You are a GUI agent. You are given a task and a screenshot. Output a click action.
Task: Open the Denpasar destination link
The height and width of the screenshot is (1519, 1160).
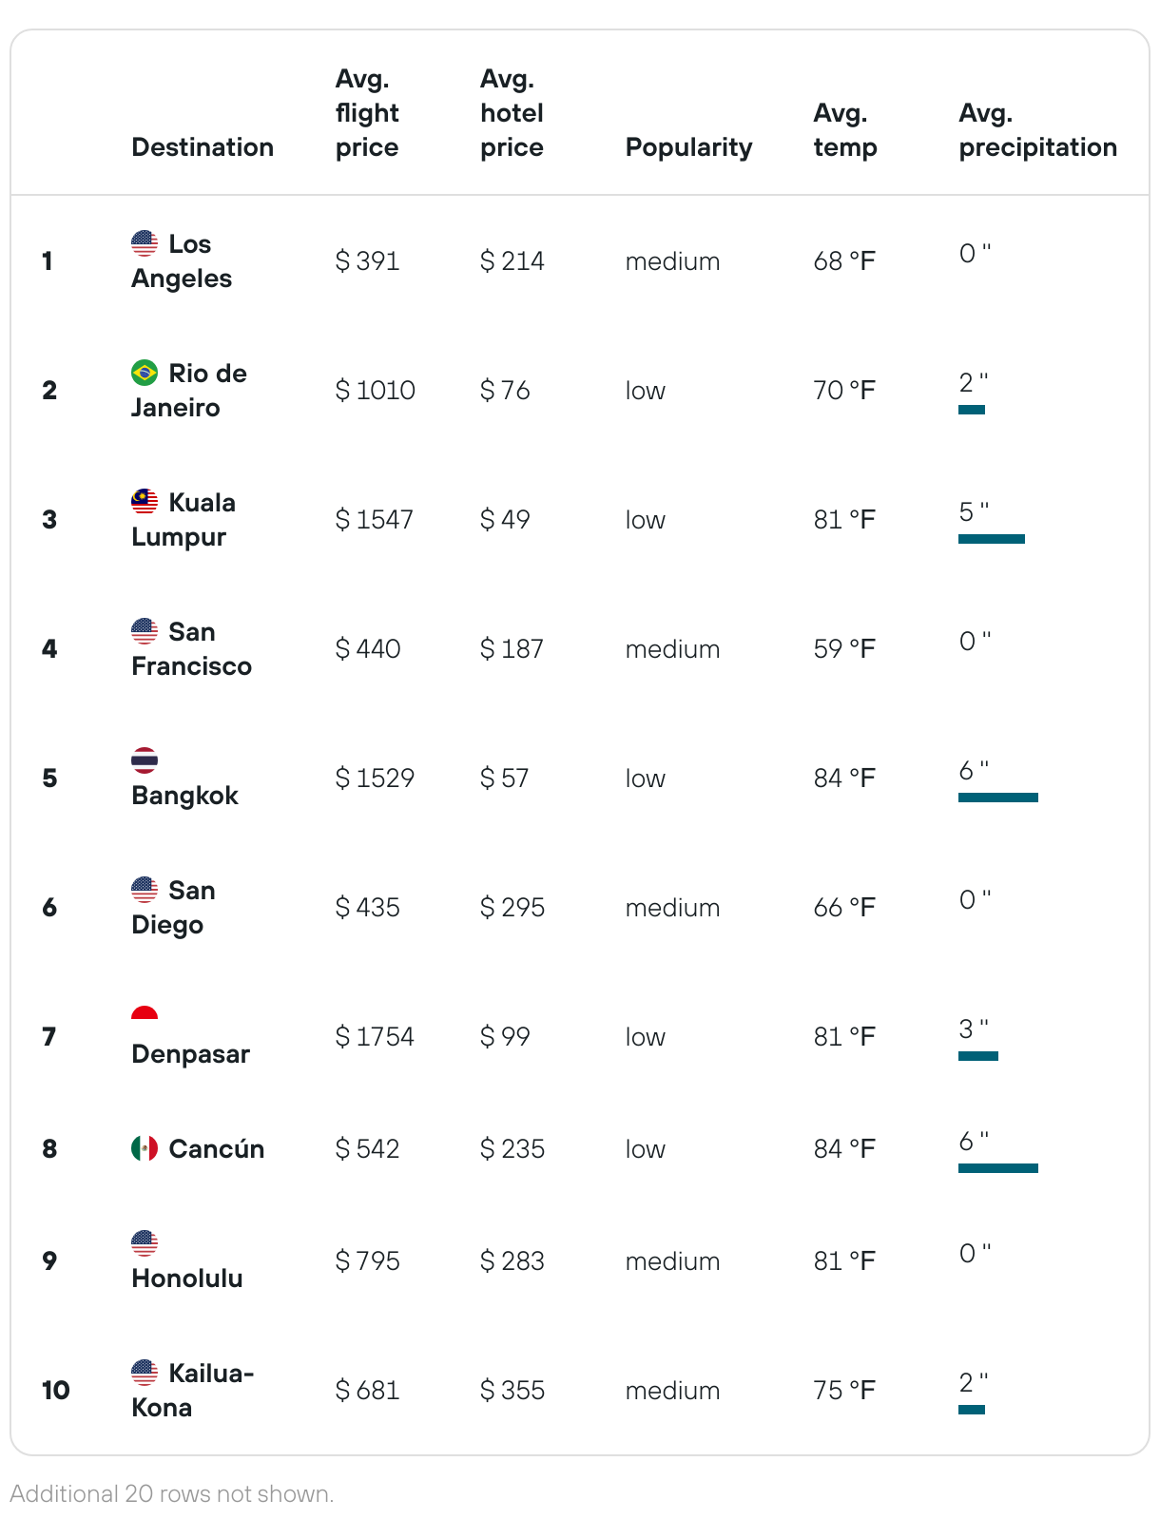[190, 1054]
